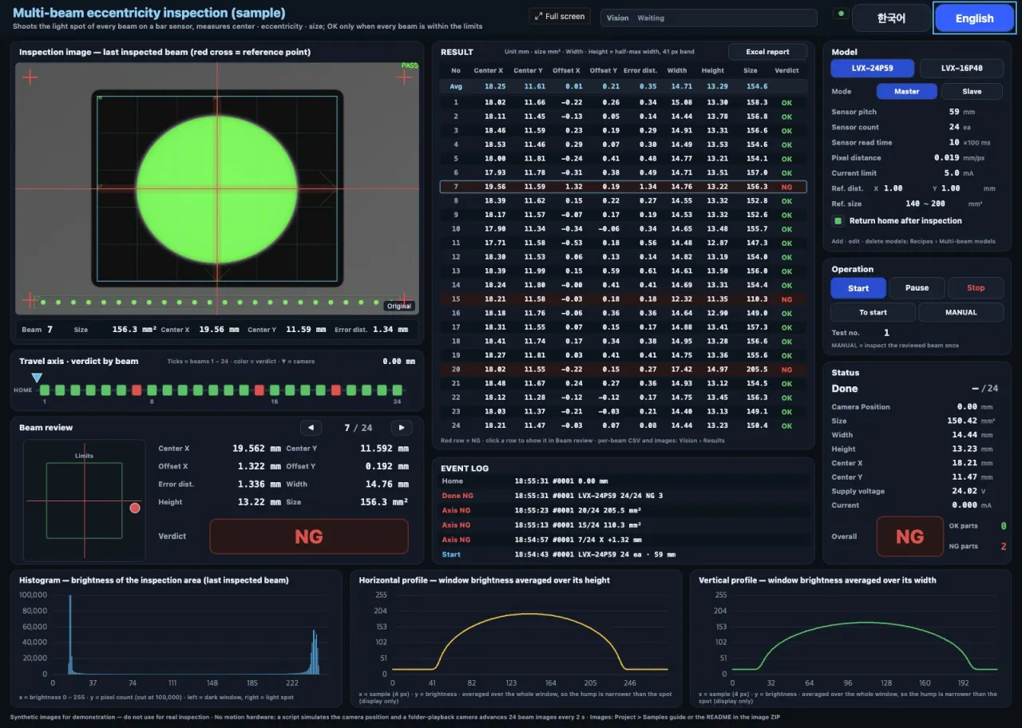Click the camera position triangle marker
This screenshot has height=728, width=1022.
pyautogui.click(x=37, y=378)
